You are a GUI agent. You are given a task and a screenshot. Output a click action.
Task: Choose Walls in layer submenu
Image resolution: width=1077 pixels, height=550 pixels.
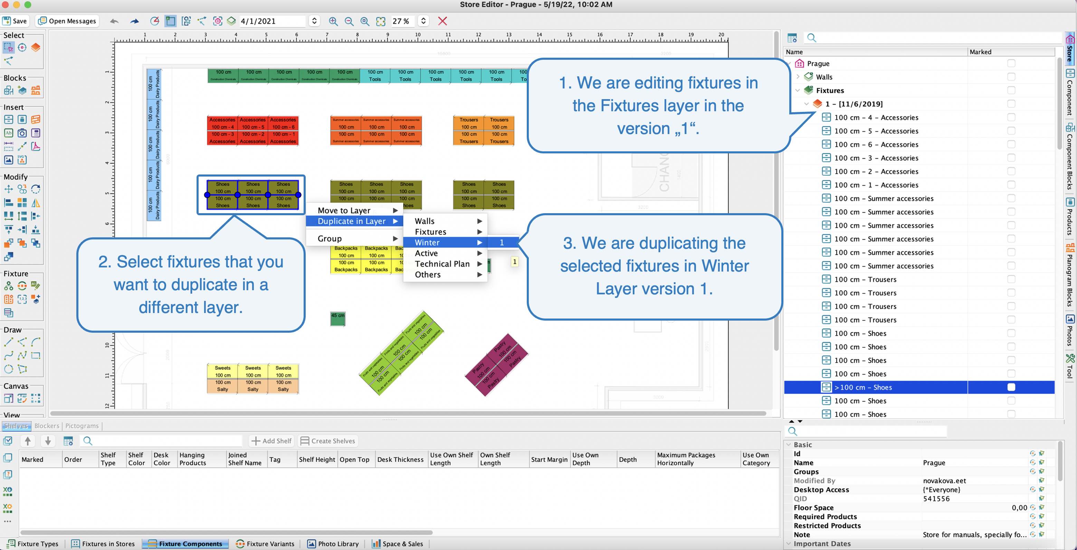tap(445, 221)
